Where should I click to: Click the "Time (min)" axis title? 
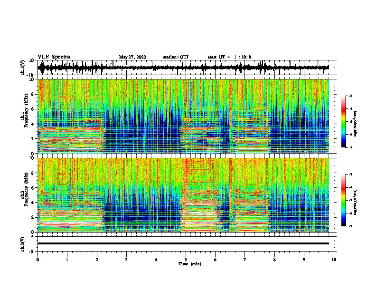click(190, 264)
